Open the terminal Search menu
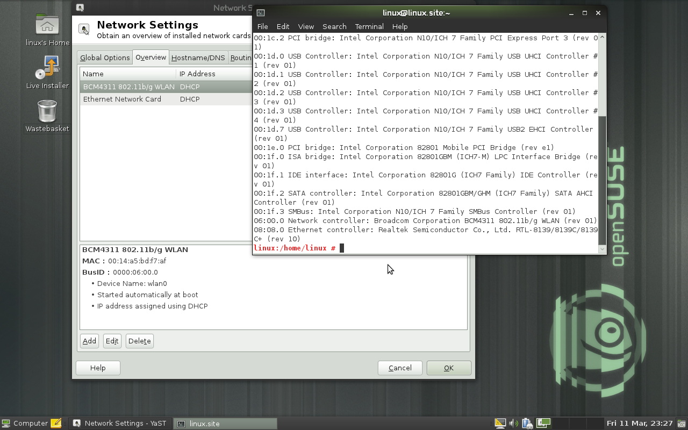 [334, 26]
